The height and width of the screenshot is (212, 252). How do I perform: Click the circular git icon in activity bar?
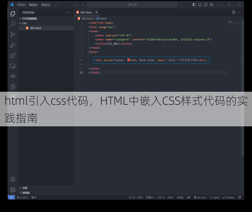click(13, 87)
